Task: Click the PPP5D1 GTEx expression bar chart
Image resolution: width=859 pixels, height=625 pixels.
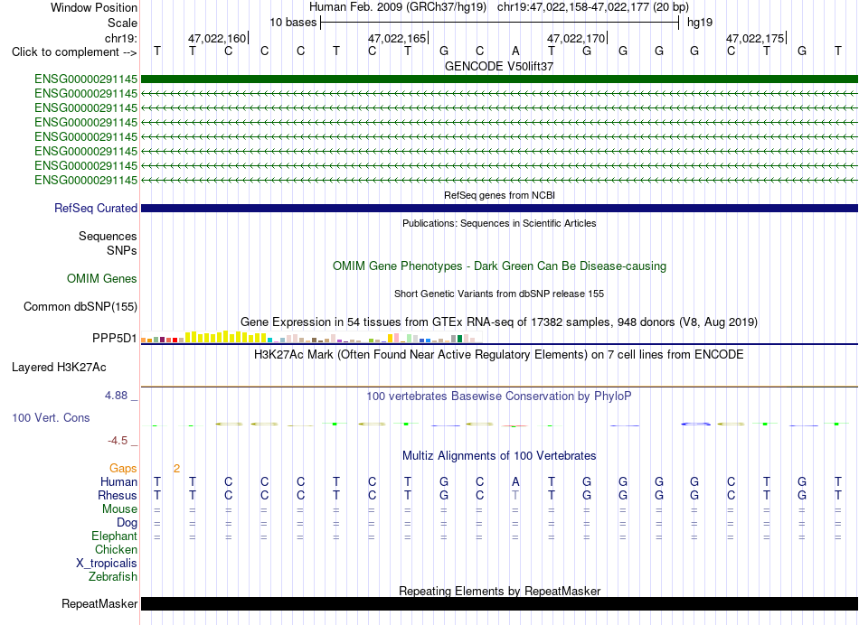Action: pyautogui.click(x=311, y=337)
